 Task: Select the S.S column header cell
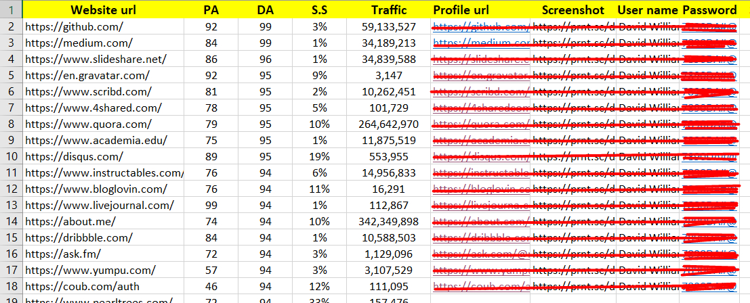click(318, 9)
